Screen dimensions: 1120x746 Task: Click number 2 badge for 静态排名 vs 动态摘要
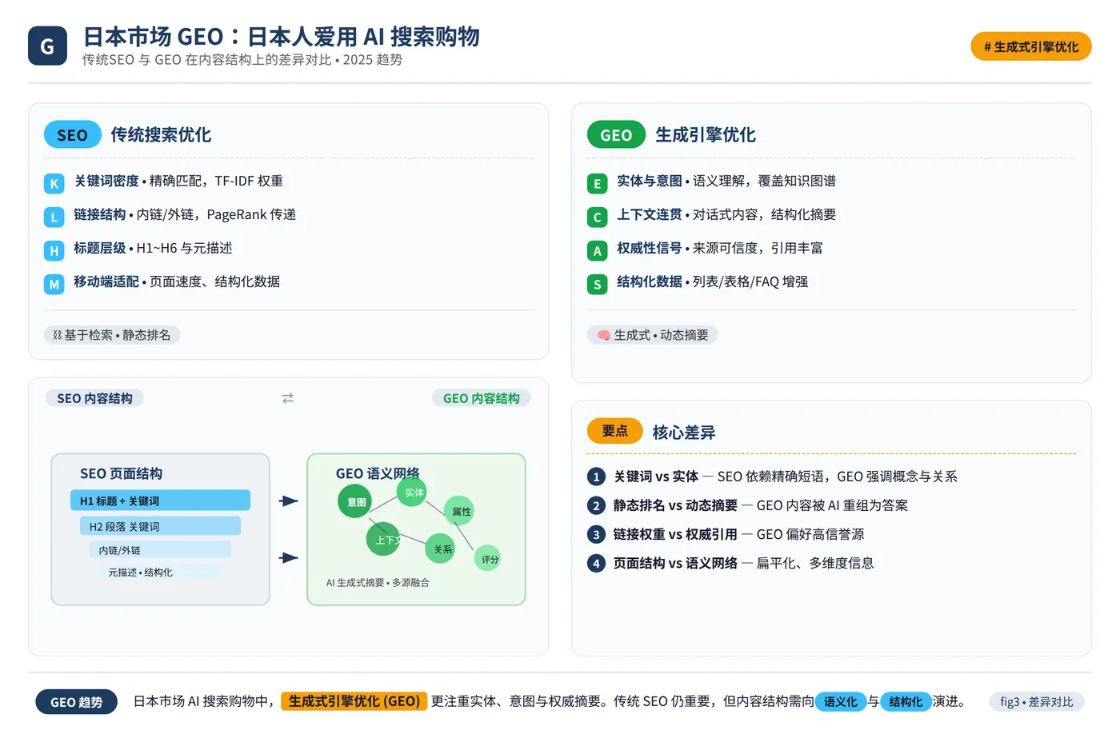click(x=596, y=506)
